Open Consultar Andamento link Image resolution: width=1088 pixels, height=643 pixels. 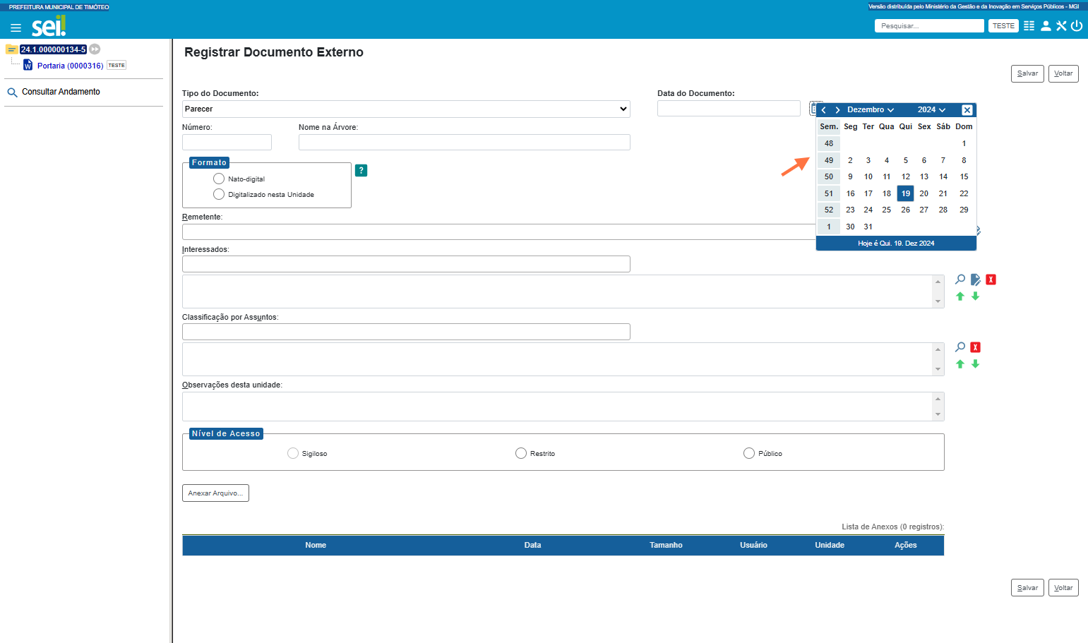tap(61, 92)
